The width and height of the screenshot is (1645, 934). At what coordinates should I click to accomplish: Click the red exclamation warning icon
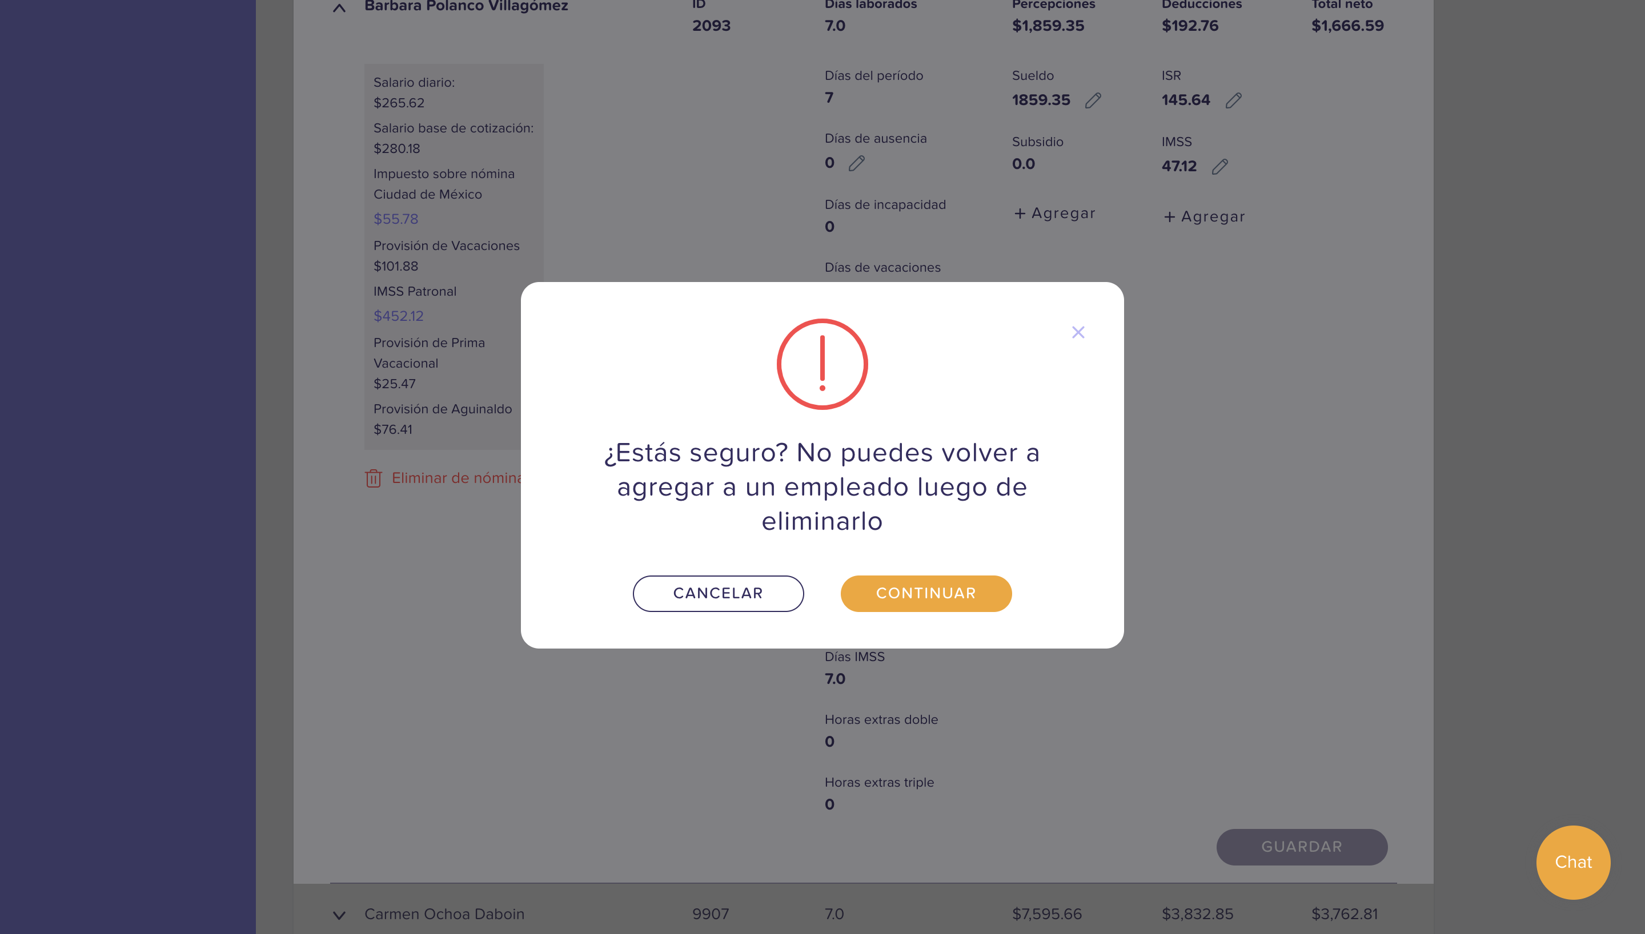(822, 364)
